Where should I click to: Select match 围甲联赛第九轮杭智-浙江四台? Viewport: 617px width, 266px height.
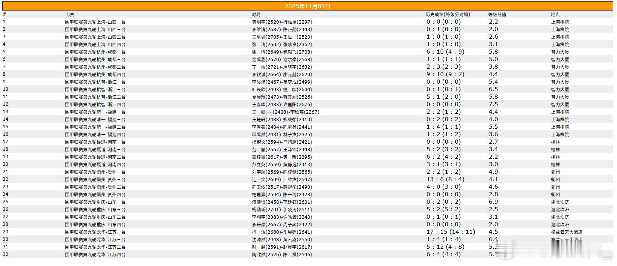click(x=95, y=105)
